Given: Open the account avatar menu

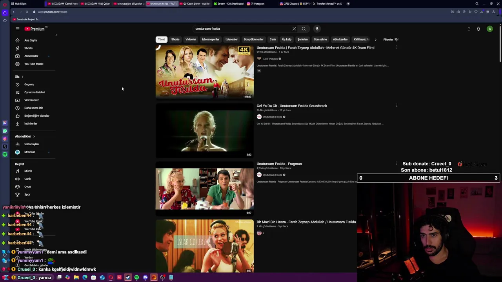Looking at the screenshot, I should pos(489,29).
